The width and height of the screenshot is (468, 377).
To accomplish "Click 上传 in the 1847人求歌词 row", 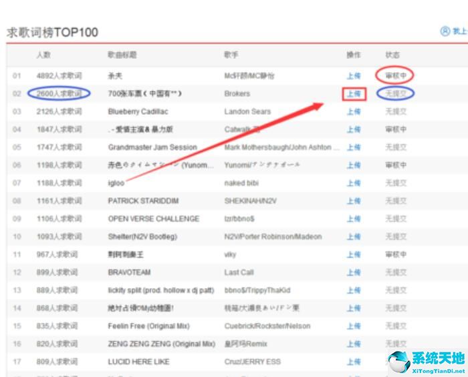I will pos(354,129).
